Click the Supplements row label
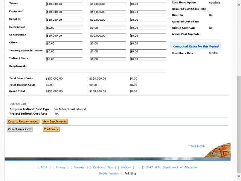Viewport: 241px width, 181px height. pyautogui.click(x=18, y=66)
